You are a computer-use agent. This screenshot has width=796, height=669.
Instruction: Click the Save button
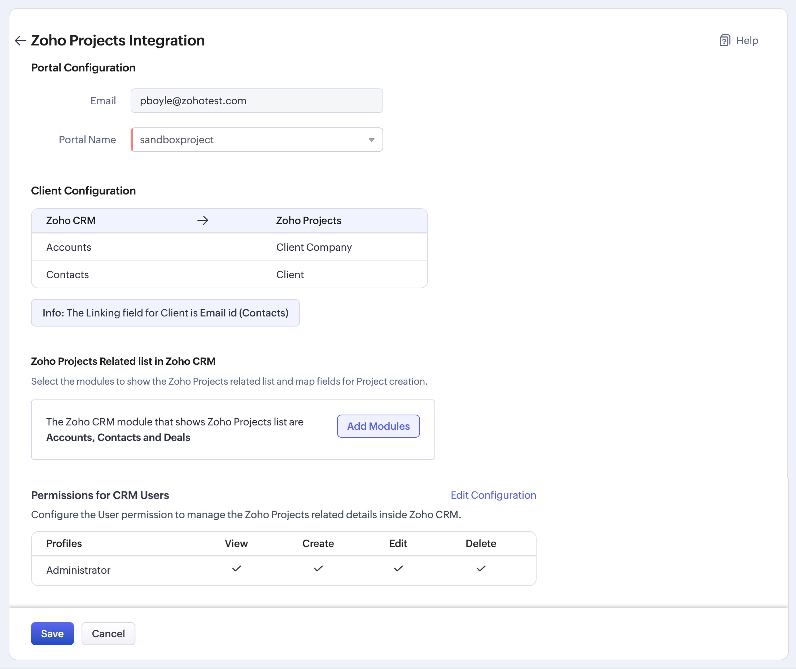point(52,633)
